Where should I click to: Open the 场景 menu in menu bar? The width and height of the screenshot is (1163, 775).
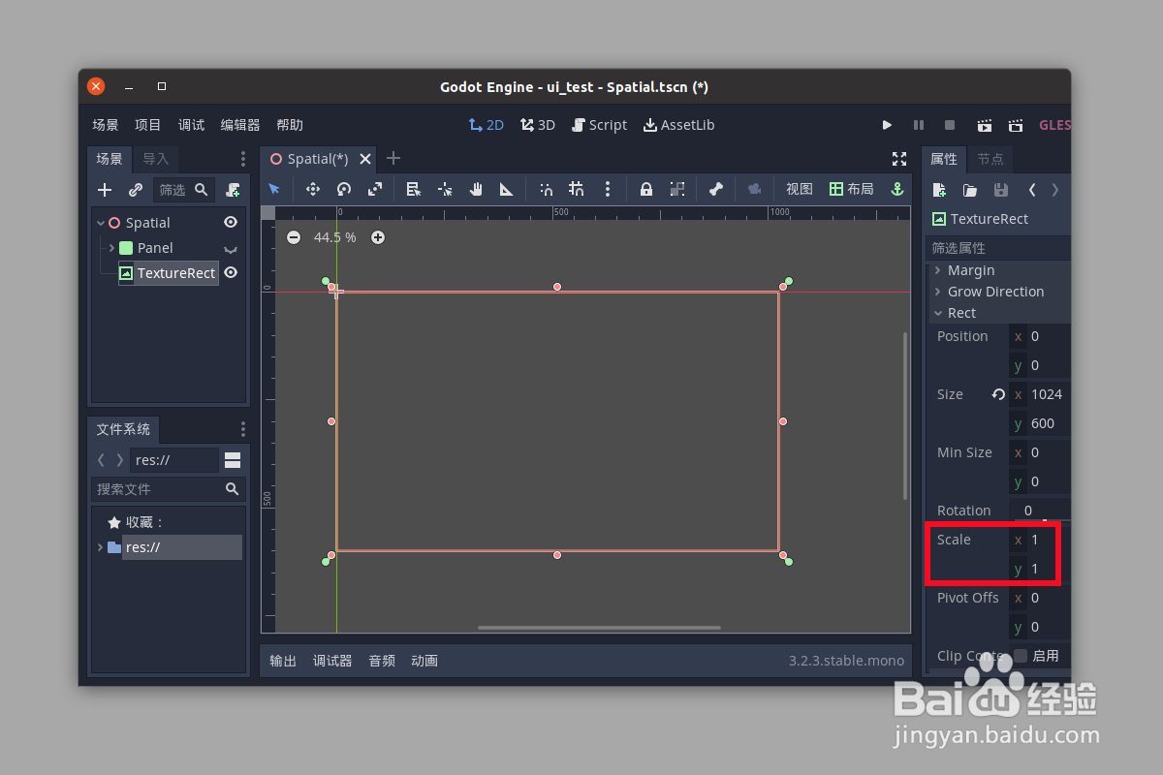coord(106,125)
